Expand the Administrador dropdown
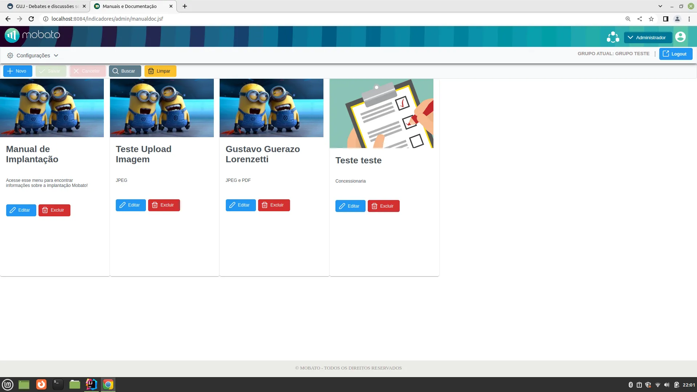 pos(647,37)
